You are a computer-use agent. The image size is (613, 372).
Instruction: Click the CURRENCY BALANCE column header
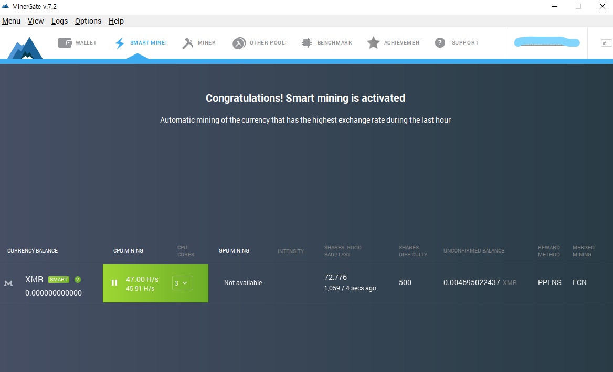pos(33,251)
